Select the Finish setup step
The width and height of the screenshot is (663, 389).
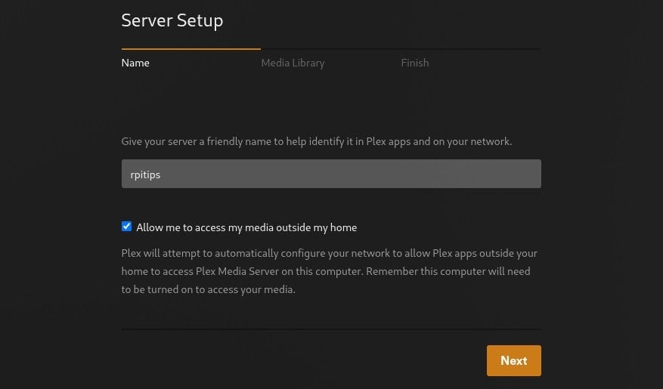point(415,63)
